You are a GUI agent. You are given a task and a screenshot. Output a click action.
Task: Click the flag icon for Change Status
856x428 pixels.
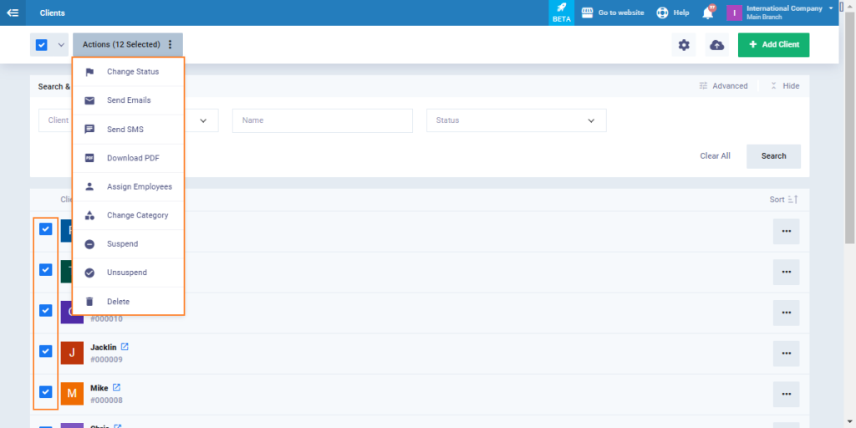pyautogui.click(x=89, y=72)
